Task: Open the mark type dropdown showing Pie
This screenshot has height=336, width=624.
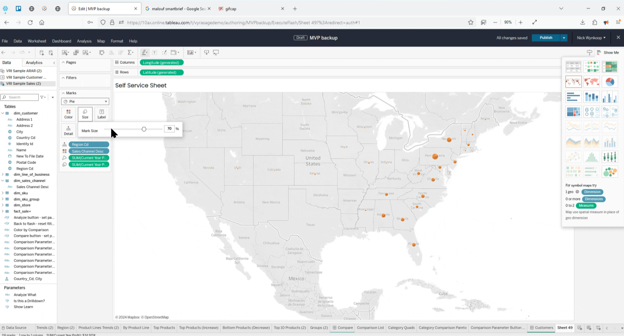Action: point(85,101)
